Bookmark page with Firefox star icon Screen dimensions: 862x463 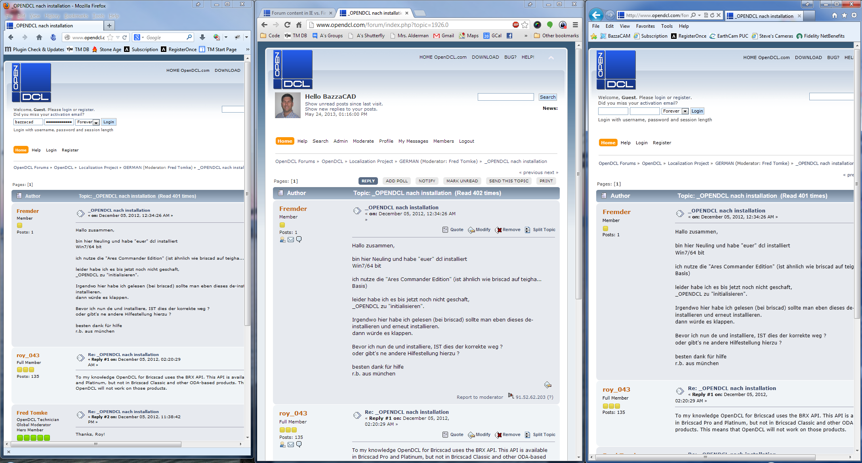[x=110, y=37]
